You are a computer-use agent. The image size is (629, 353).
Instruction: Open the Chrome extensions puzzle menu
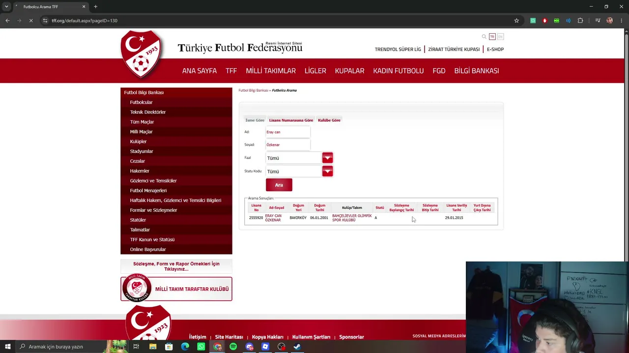click(x=580, y=21)
